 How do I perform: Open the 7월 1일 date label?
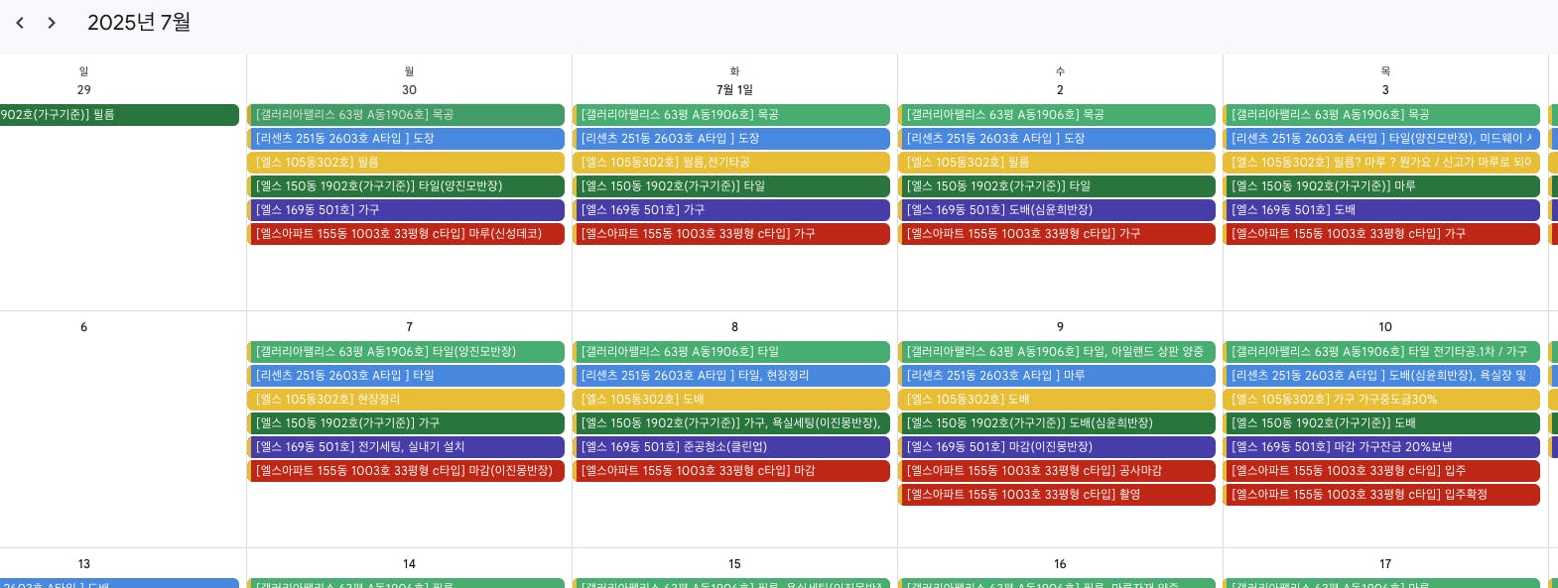(x=734, y=89)
